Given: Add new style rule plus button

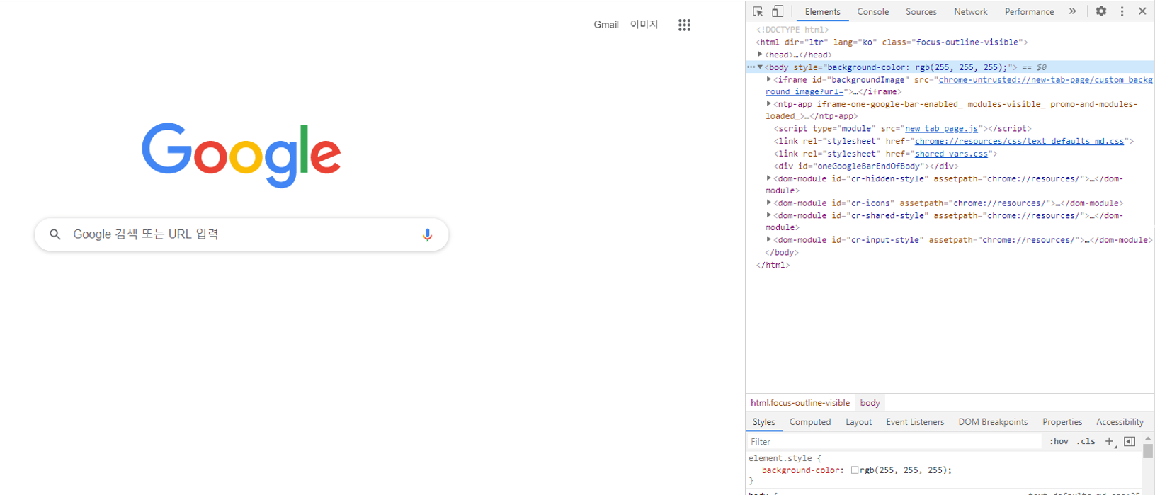Looking at the screenshot, I should pyautogui.click(x=1110, y=442).
